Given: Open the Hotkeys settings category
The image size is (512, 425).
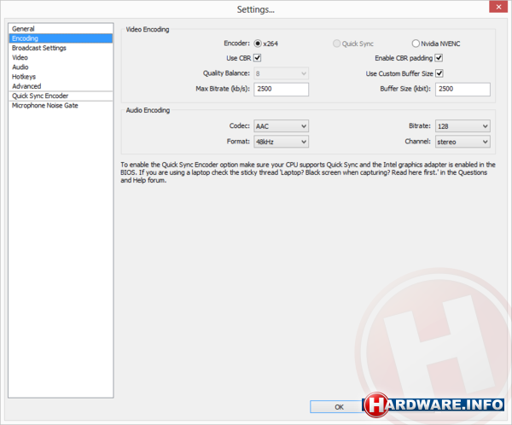Looking at the screenshot, I should pos(61,77).
